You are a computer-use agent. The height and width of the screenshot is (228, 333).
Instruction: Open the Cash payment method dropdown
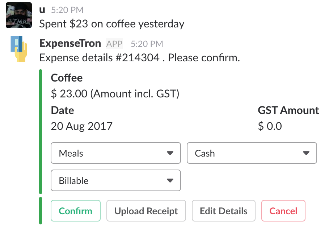pos(252,153)
